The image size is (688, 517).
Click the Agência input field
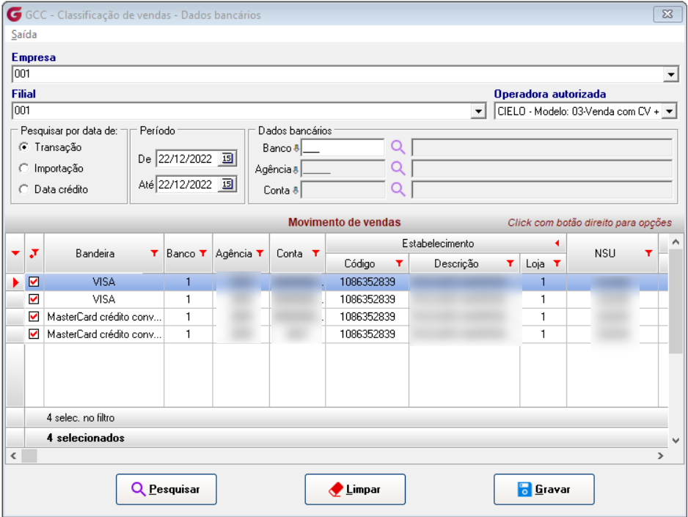pos(343,169)
